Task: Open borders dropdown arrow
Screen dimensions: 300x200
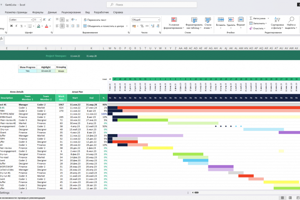Action: pos(33,26)
